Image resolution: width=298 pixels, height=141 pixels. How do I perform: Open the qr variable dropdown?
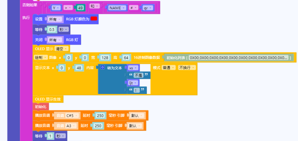point(147,8)
